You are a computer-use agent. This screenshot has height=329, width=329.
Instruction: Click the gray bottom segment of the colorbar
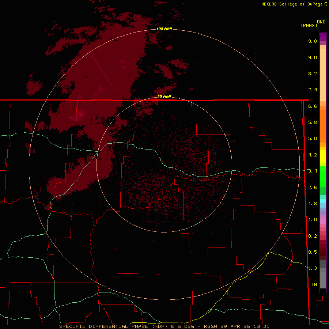[323, 279]
